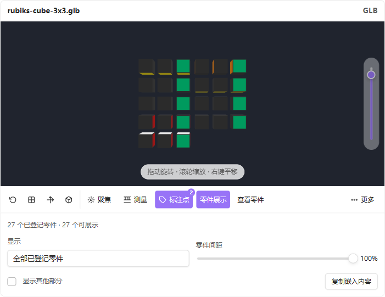Click the rubiks-cube-3x3.glb file title

pos(43,11)
